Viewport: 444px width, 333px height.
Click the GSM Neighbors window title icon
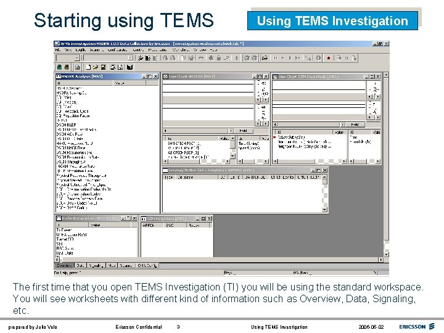[144, 218]
